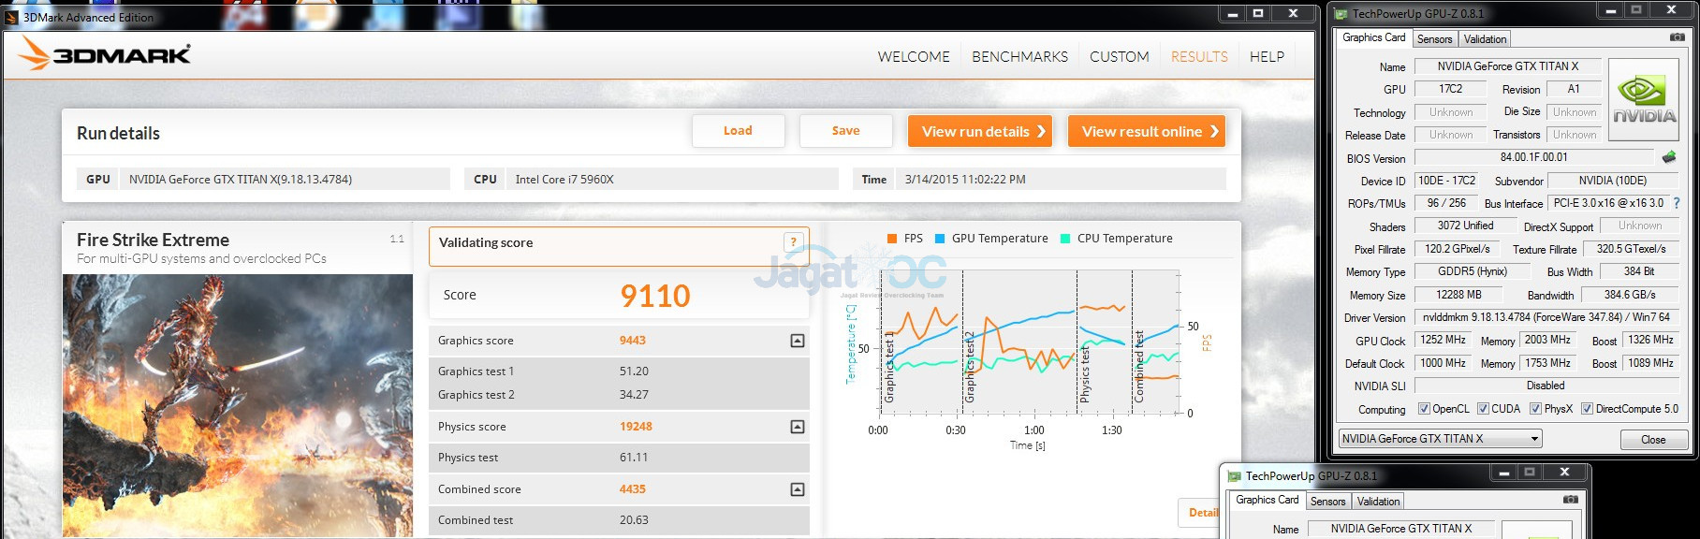Toggle the CUDA checkbox
The height and width of the screenshot is (539, 1700).
click(1483, 409)
